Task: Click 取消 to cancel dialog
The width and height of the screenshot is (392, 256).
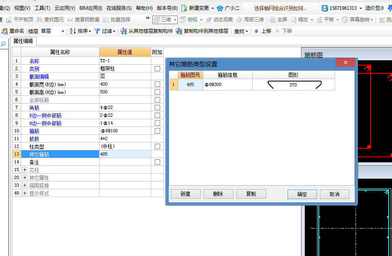Action: click(335, 194)
